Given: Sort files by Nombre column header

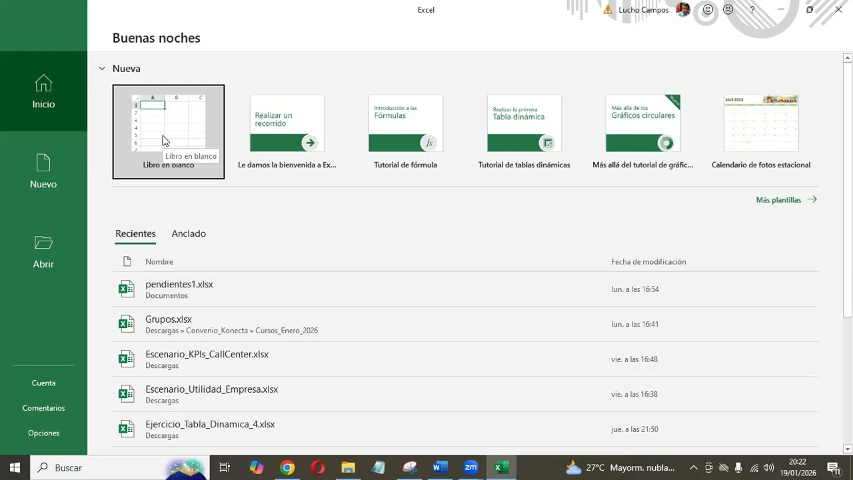Looking at the screenshot, I should (x=159, y=262).
